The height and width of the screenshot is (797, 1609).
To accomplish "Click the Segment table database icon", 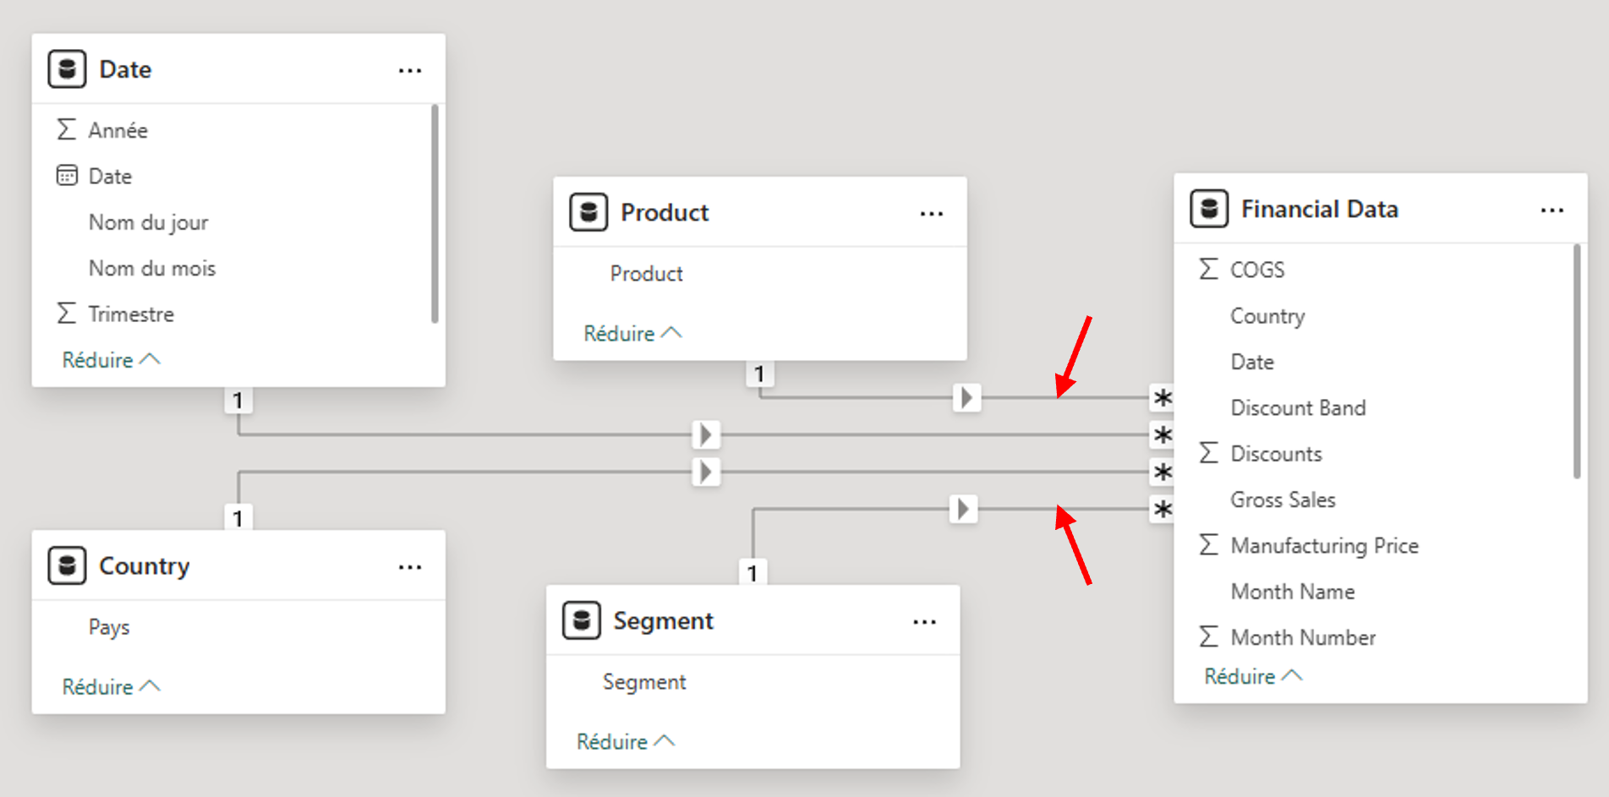I will click(x=582, y=620).
